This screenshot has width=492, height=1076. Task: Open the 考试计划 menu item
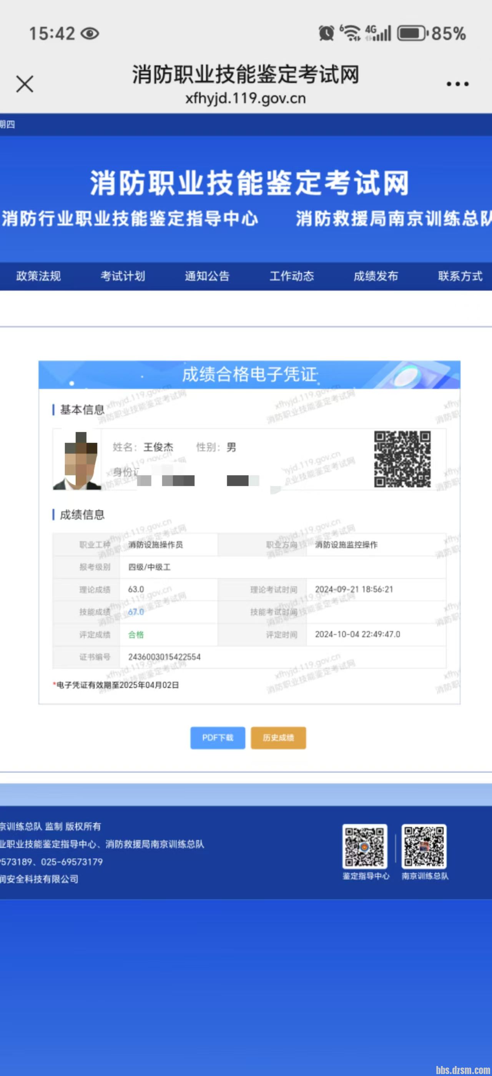click(x=123, y=276)
